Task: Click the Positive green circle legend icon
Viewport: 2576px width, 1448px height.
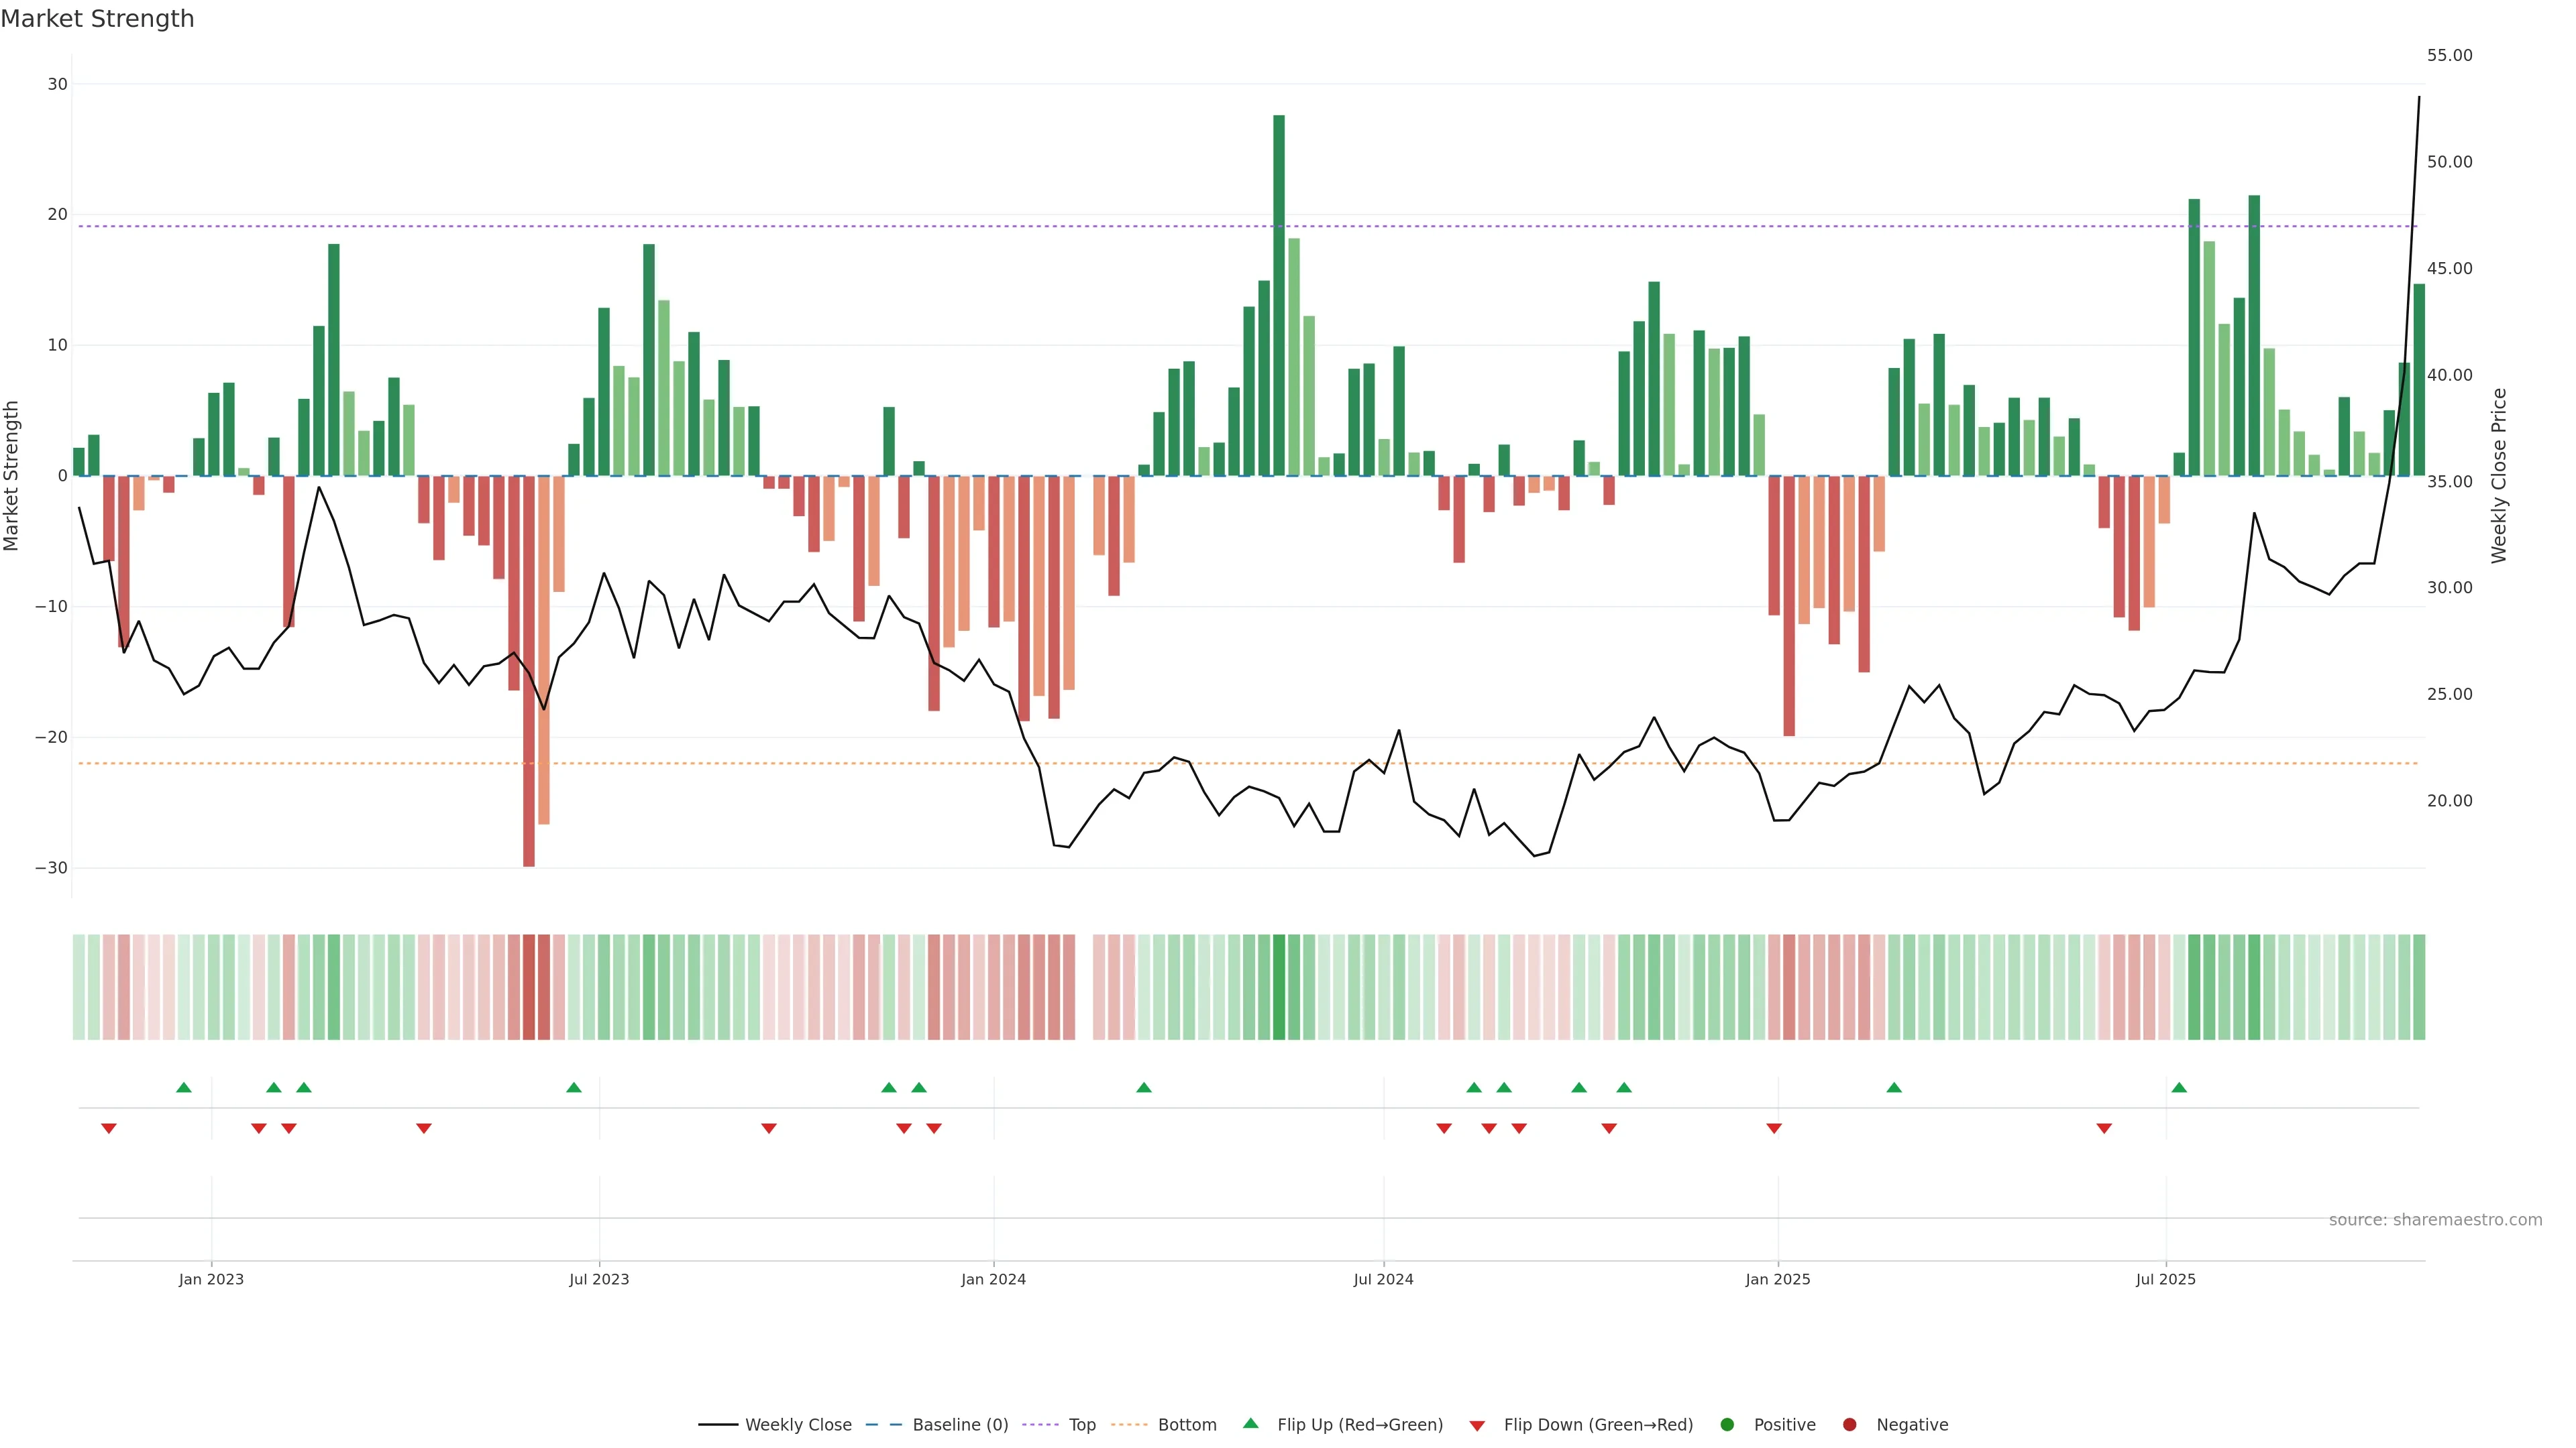Action: tap(1727, 1424)
